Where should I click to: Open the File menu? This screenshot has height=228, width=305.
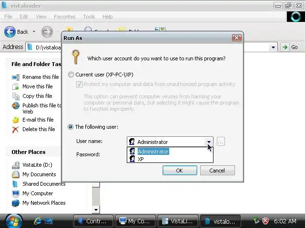(9, 17)
